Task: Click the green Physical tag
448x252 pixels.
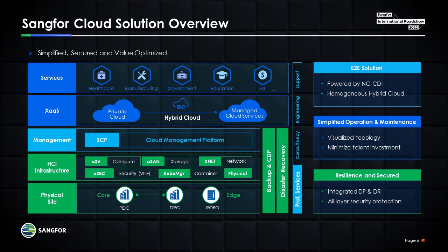Action: tap(238, 173)
